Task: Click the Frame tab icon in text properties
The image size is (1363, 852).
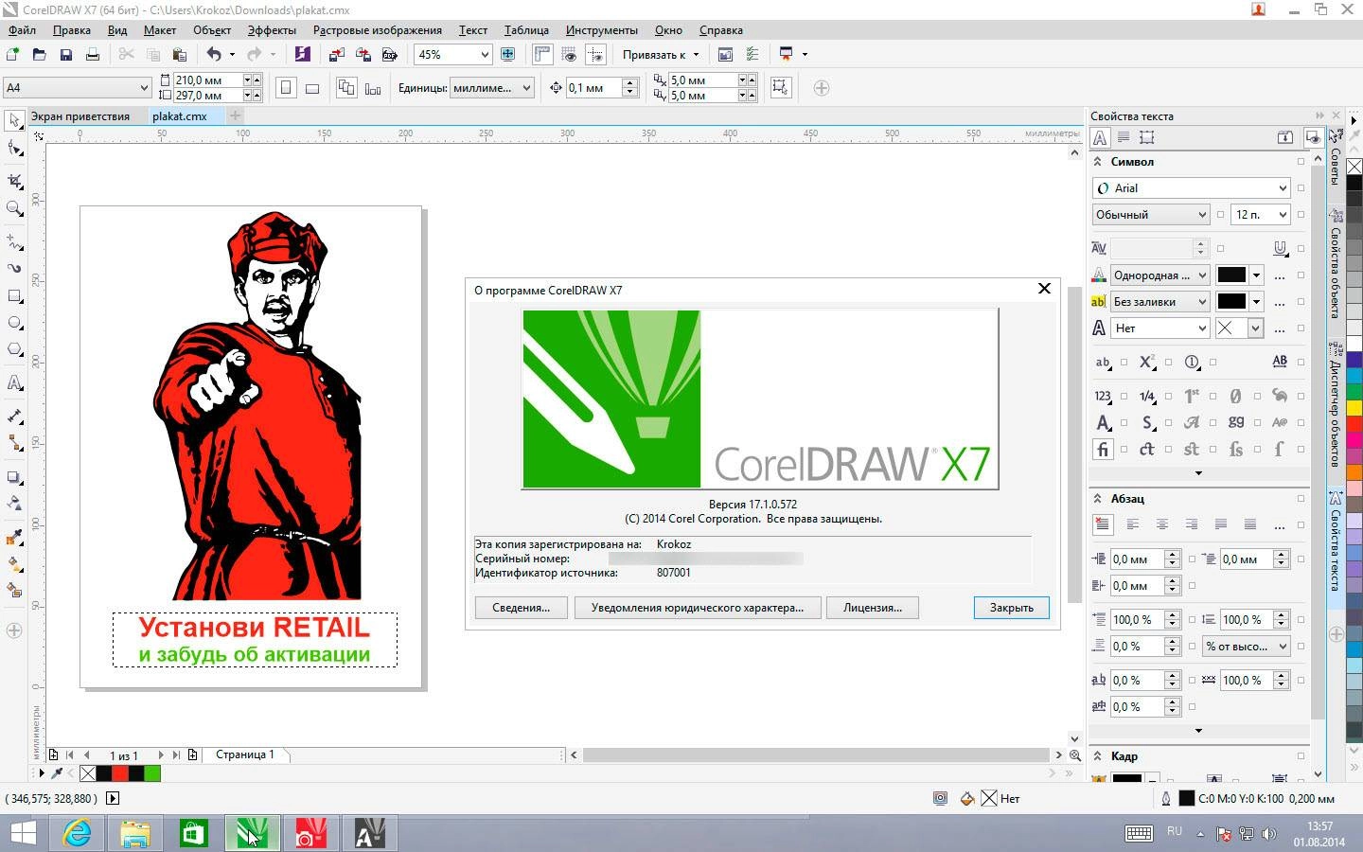Action: pyautogui.click(x=1147, y=137)
